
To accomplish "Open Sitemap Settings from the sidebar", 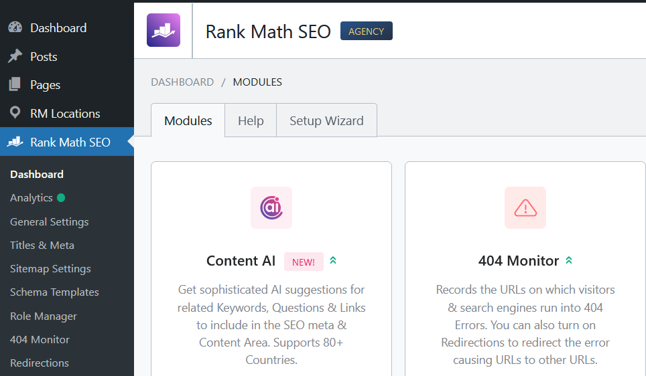I will coord(50,268).
